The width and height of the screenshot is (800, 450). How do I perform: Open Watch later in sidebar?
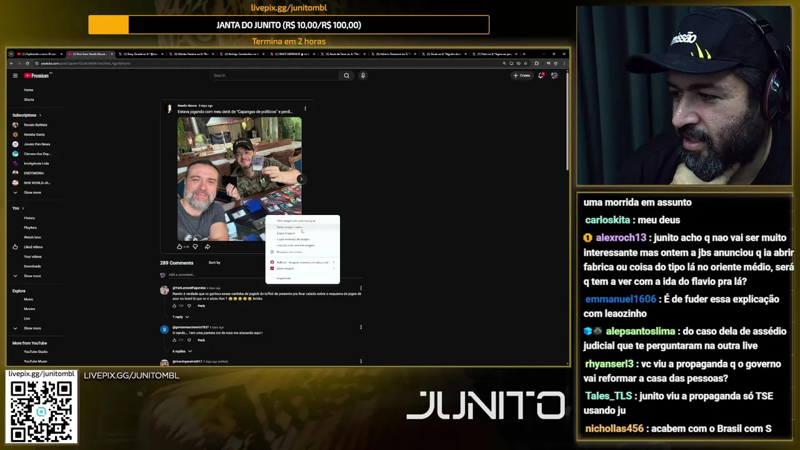click(32, 237)
